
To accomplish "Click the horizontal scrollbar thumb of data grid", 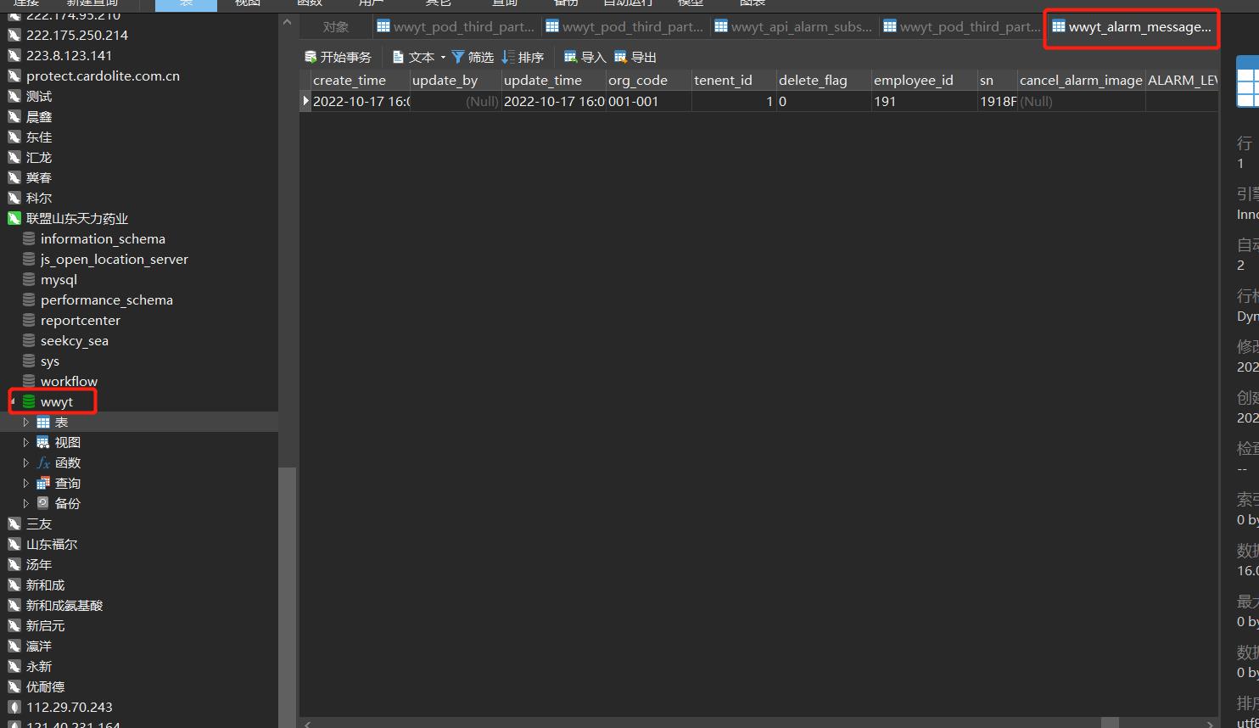I will coord(1110,723).
